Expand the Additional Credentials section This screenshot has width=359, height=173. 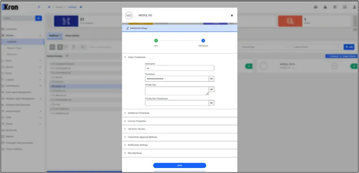(x=179, y=113)
